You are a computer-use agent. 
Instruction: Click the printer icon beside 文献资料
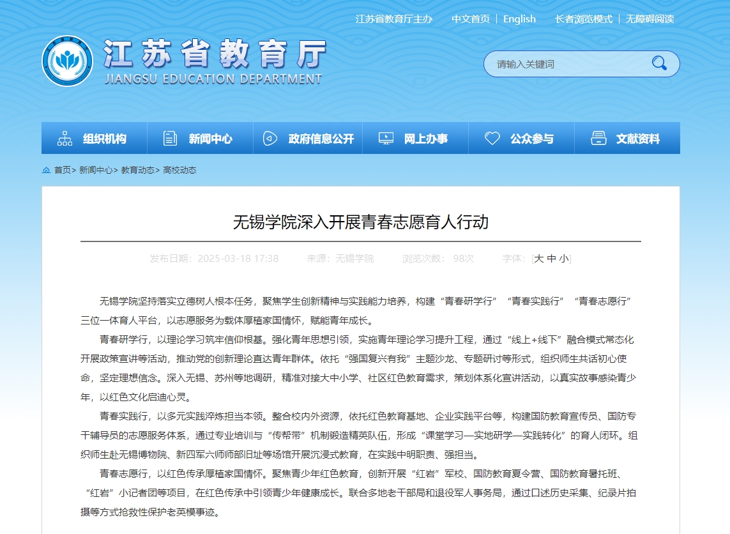[598, 139]
